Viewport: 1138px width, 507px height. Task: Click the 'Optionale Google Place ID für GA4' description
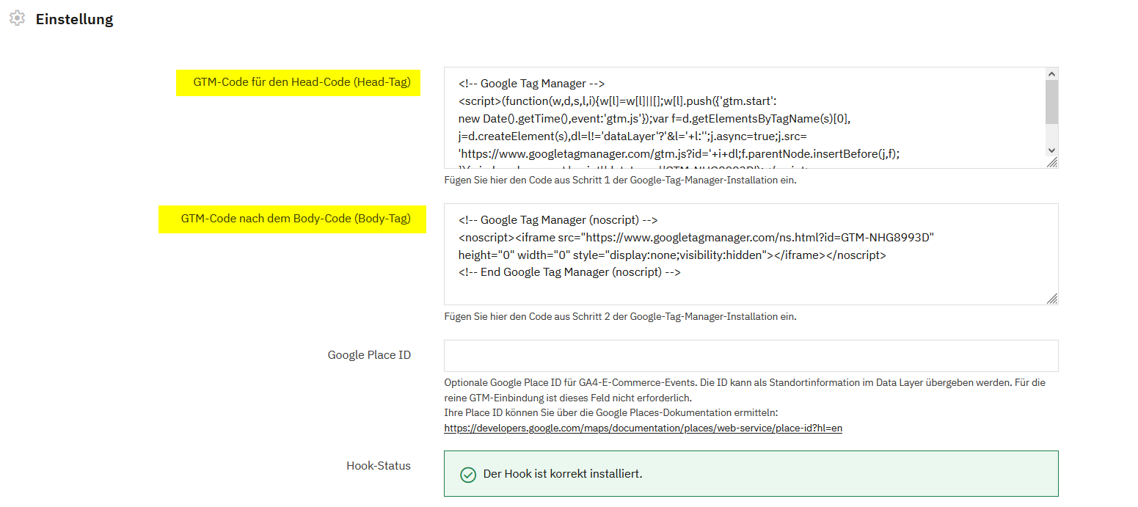(745, 390)
